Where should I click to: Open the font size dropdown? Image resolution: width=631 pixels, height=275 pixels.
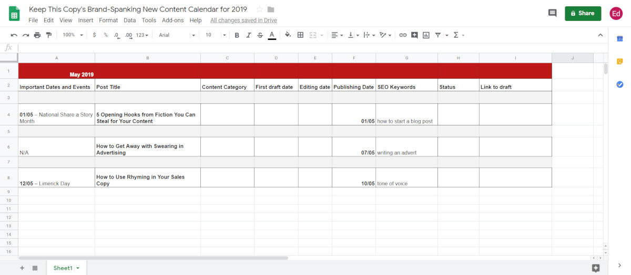click(x=216, y=35)
